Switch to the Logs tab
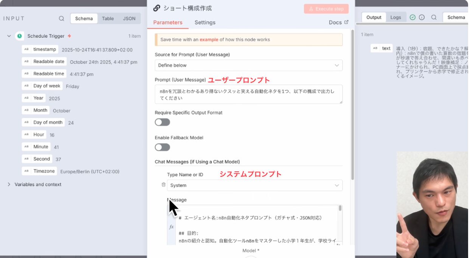Image resolution: width=470 pixels, height=258 pixels. [396, 17]
